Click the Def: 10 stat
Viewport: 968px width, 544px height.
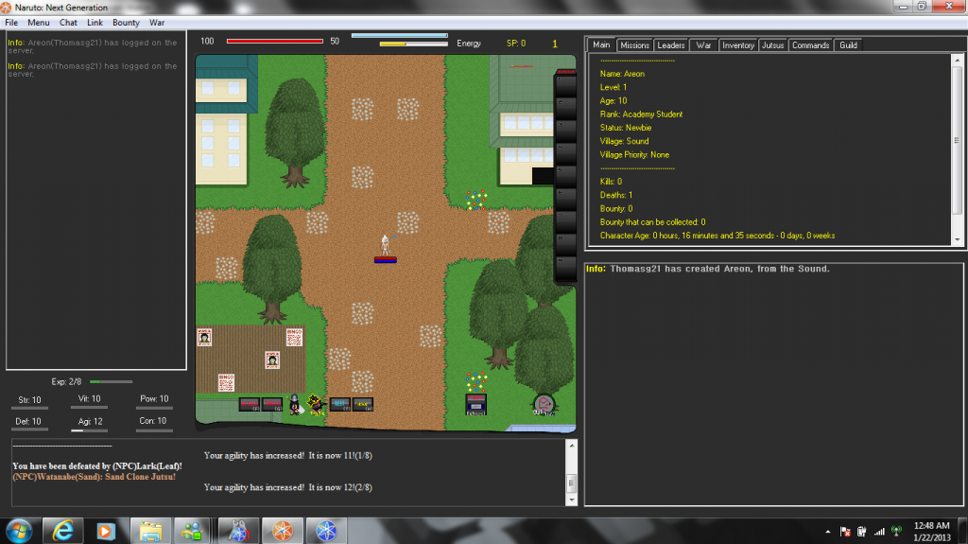(28, 422)
